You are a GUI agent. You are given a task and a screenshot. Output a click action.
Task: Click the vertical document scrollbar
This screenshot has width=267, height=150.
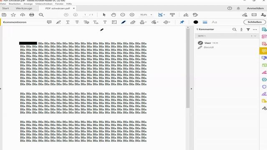click(188, 68)
